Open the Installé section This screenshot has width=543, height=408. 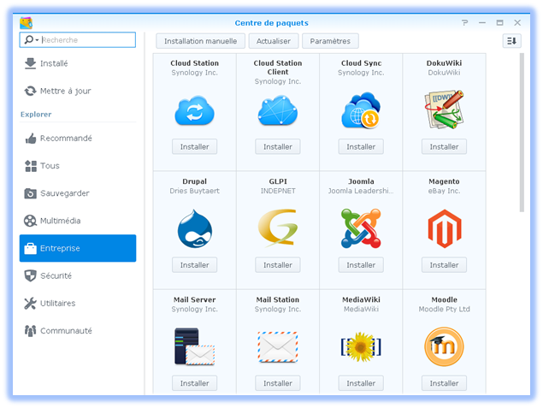click(x=78, y=63)
